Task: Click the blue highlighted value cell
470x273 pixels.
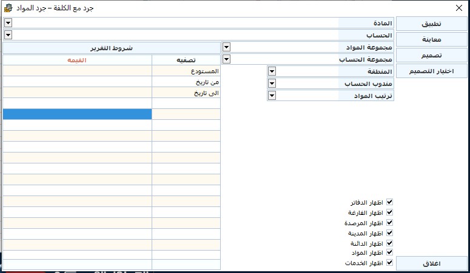Action: pos(78,114)
